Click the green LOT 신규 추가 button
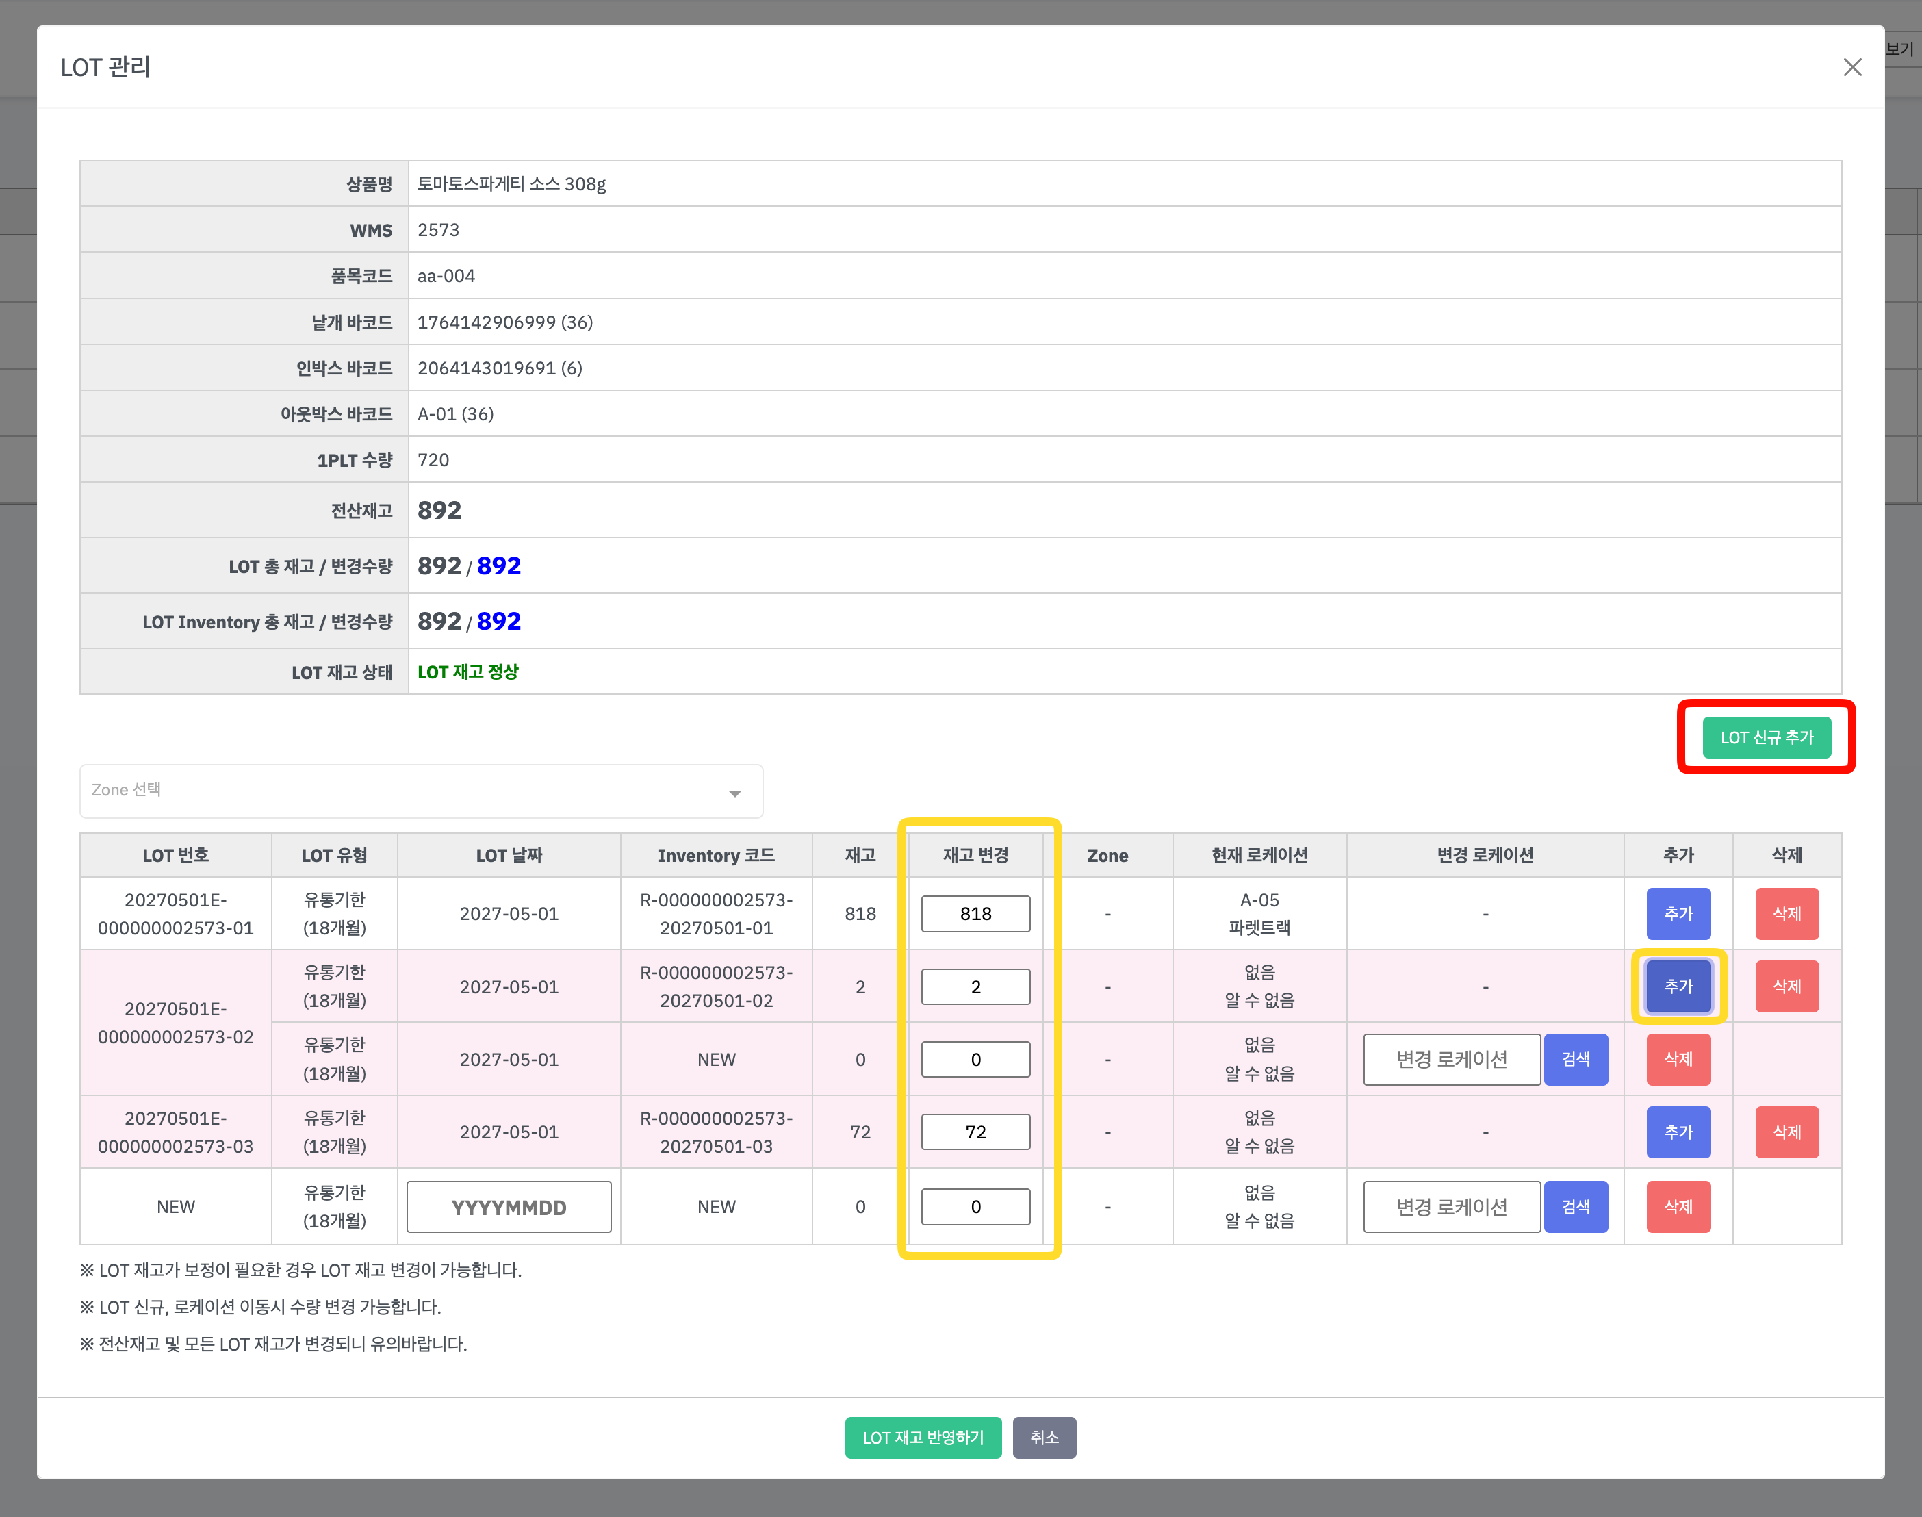1922x1517 pixels. (1766, 737)
